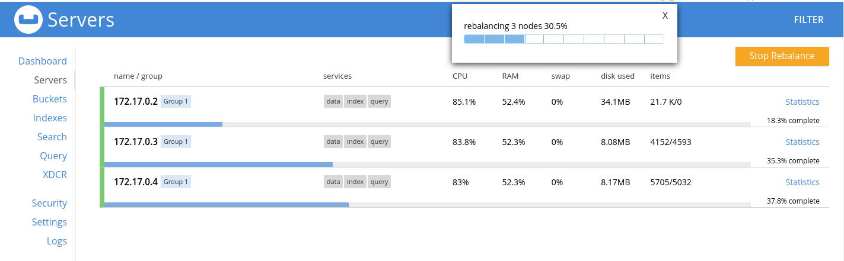View Statistics for node 172.17.0.2
The image size is (844, 261).
802,102
